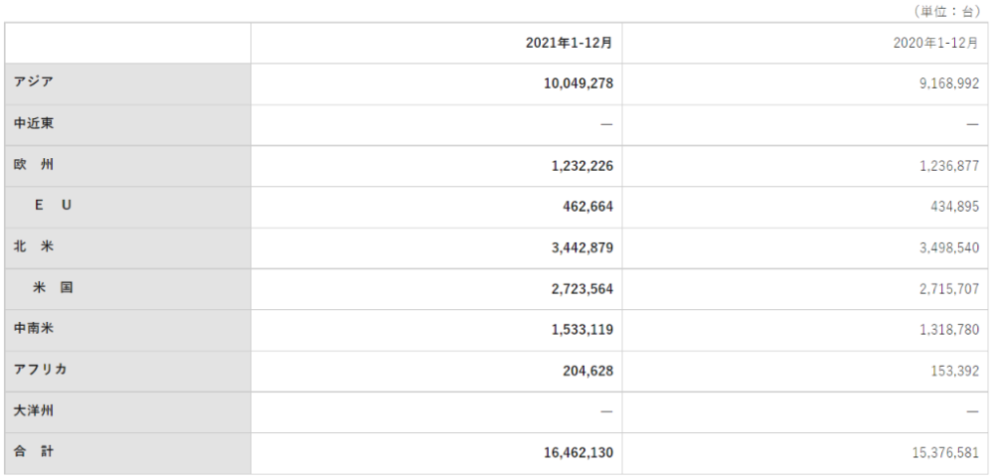Select the 大洋州 row label
The image size is (994, 476).
click(34, 410)
